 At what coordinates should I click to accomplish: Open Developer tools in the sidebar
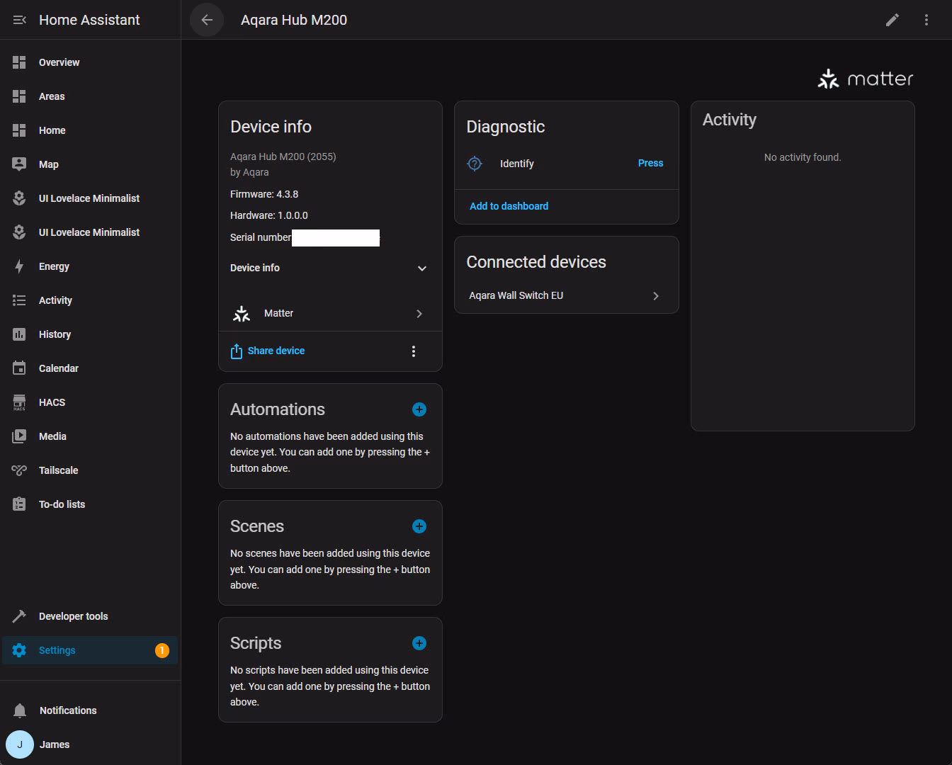click(73, 616)
